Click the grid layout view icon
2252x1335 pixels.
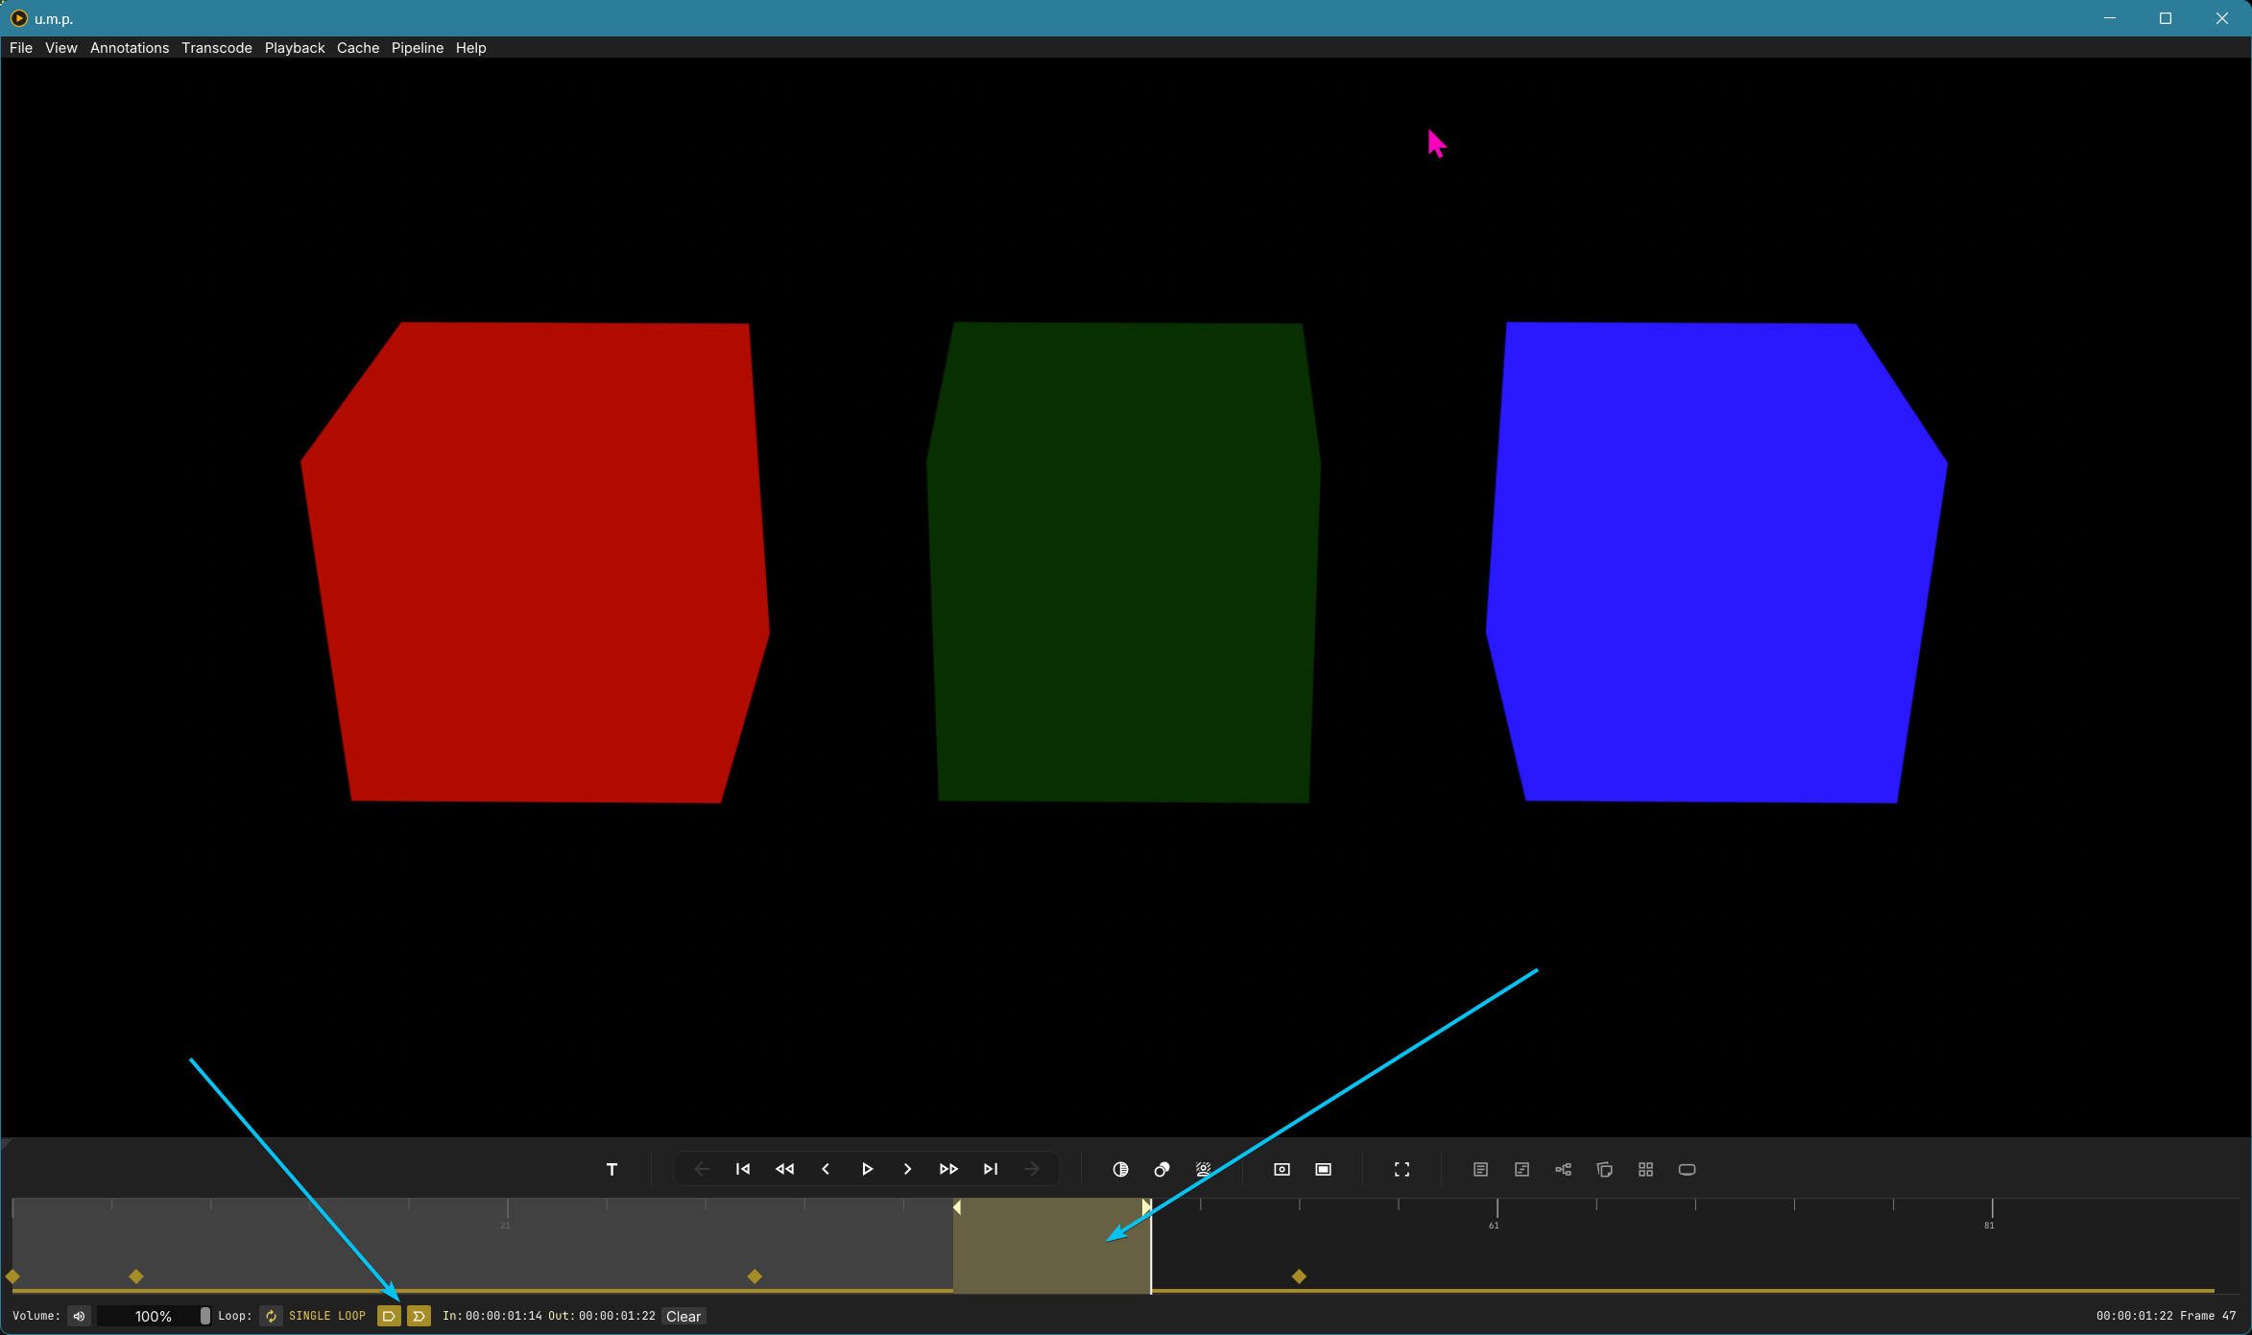click(1645, 1169)
